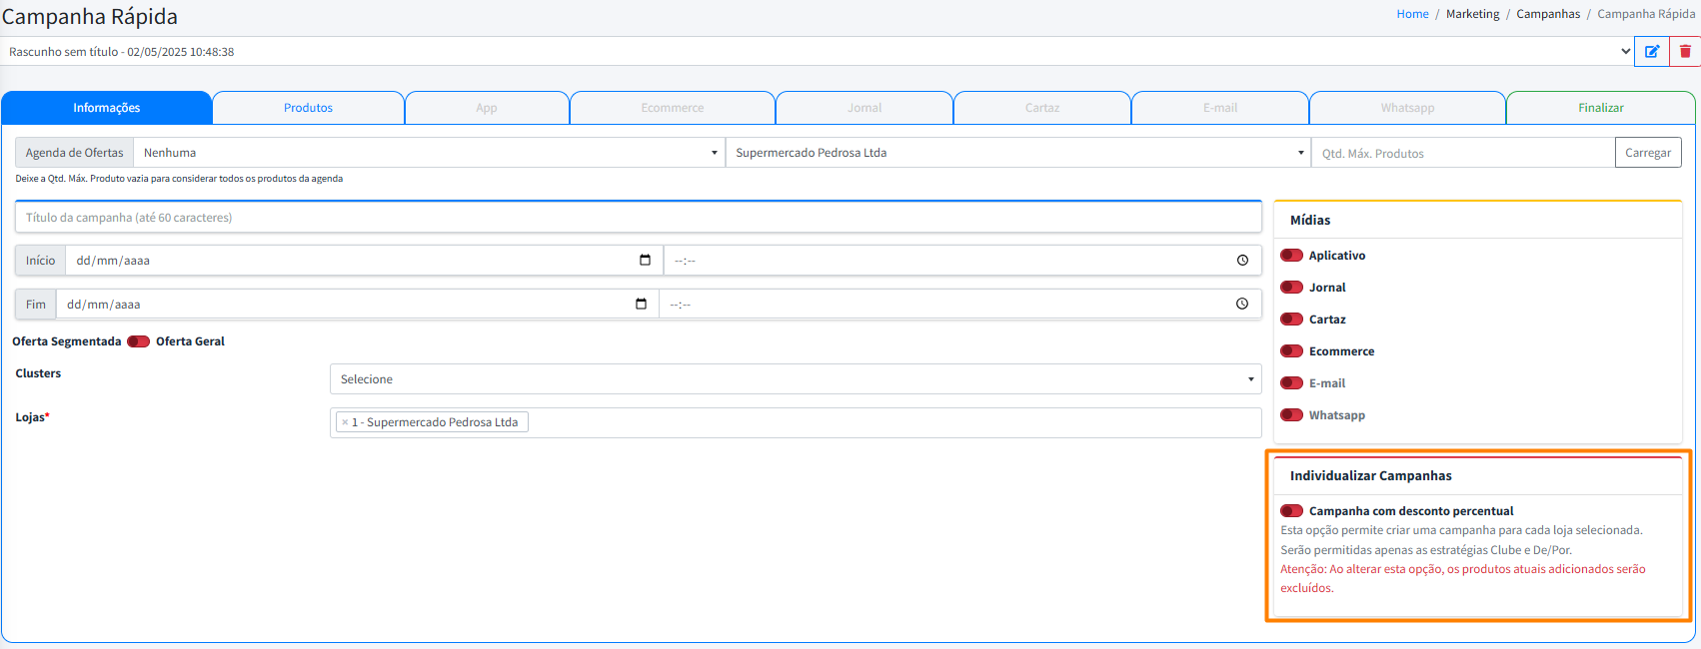Switch to the Produtos tab
The height and width of the screenshot is (649, 1701).
click(308, 108)
